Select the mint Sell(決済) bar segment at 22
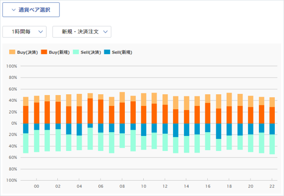Image resolution: width=284 pixels, height=196 pixels. pos(272,144)
